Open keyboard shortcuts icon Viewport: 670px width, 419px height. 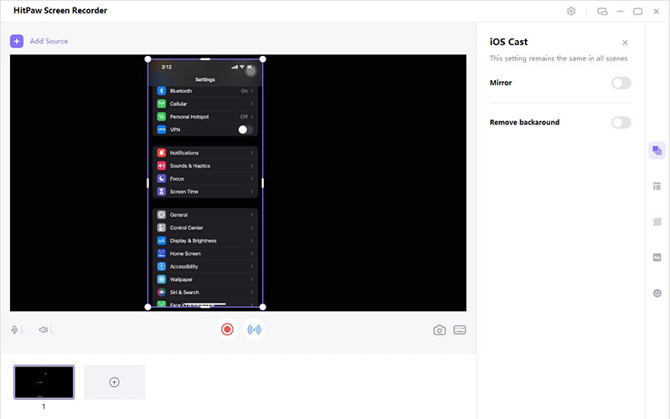pyautogui.click(x=459, y=330)
